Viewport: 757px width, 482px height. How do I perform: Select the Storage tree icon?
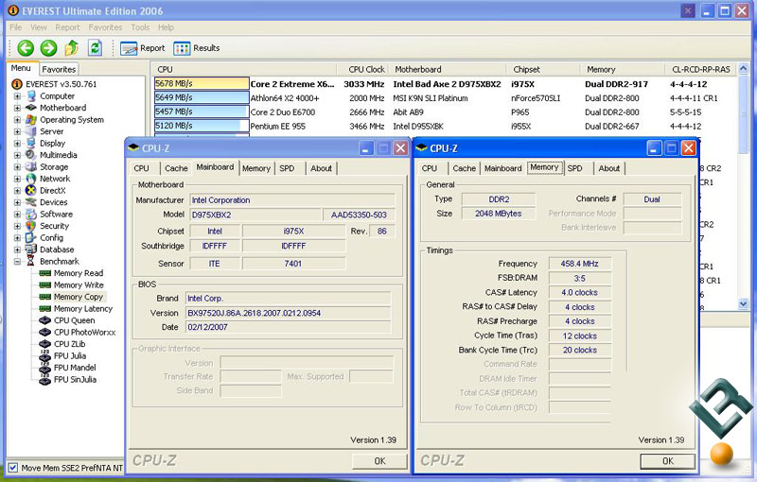coord(31,166)
